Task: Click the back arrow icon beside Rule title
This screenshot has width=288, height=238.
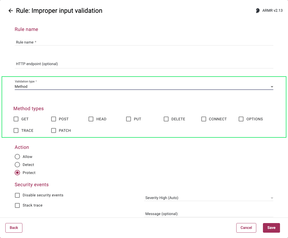Action: (x=11, y=11)
